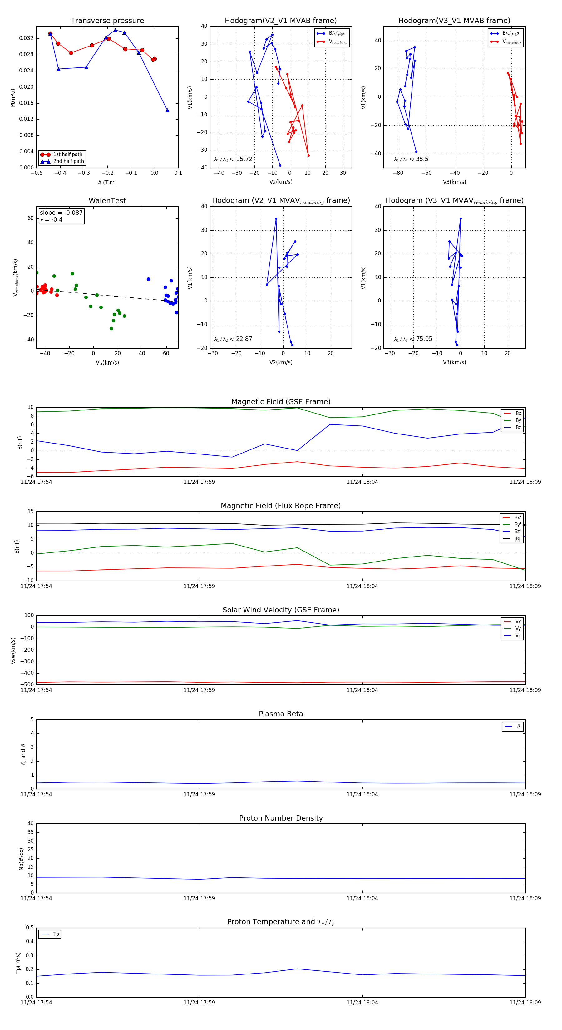The image size is (562, 1030).
Task: Click 'Hodogram (V2_V1 MVAV remaining frame)' title
Action: click(281, 201)
